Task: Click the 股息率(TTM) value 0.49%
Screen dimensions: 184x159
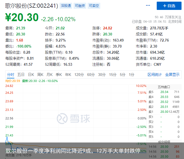Action: [x=74, y=58]
